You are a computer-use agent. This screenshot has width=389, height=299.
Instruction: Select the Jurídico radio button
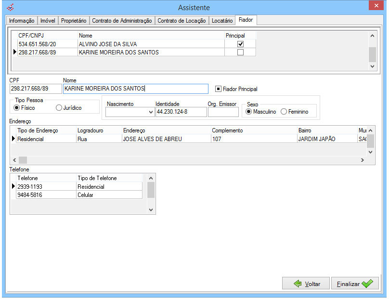tap(59, 108)
